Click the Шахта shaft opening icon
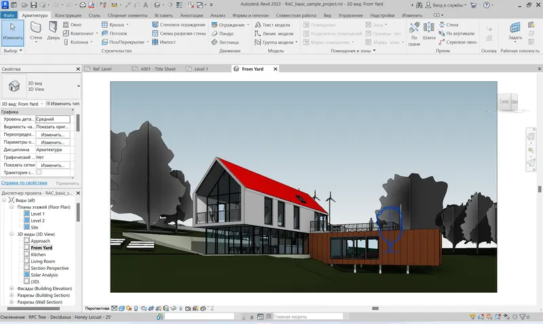543x324 pixels. pyautogui.click(x=429, y=31)
